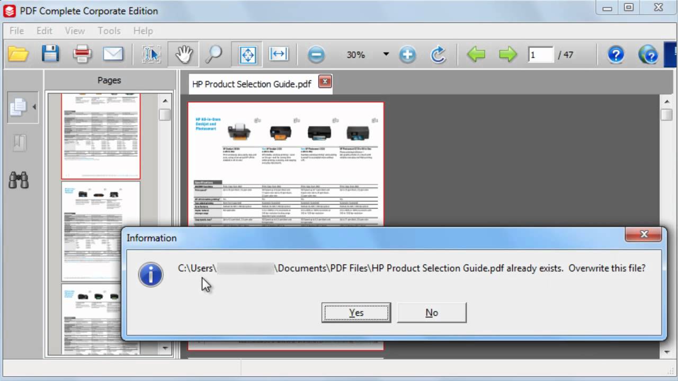Click the thumbnails scrollbar thumb
The width and height of the screenshot is (678, 381).
165,114
